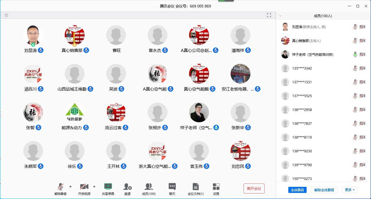The image size is (371, 199).
Task: Click the security shield icon at top-left
Action: click(x=6, y=15)
